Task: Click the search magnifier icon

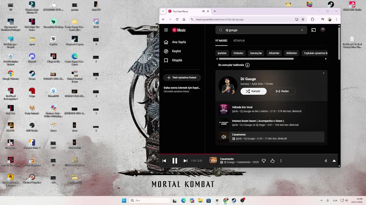Action: (x=220, y=30)
